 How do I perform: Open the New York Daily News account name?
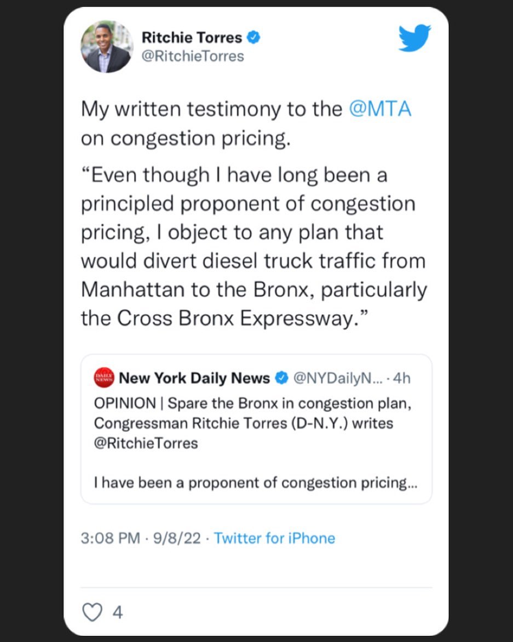(194, 378)
